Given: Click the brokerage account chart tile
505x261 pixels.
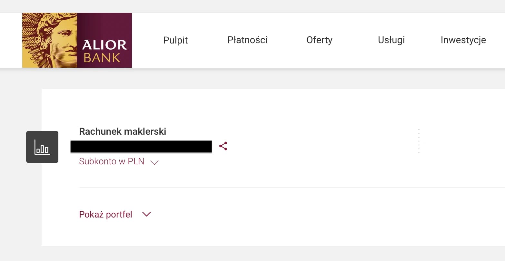Looking at the screenshot, I should pyautogui.click(x=42, y=147).
